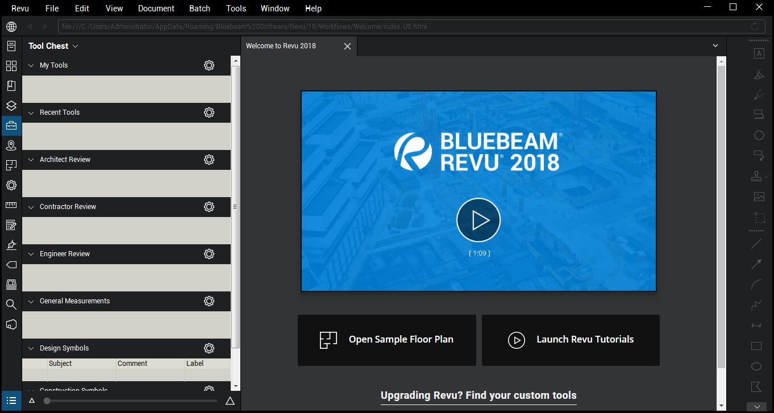
Task: Open Recent Tools gear settings
Action: click(x=209, y=112)
